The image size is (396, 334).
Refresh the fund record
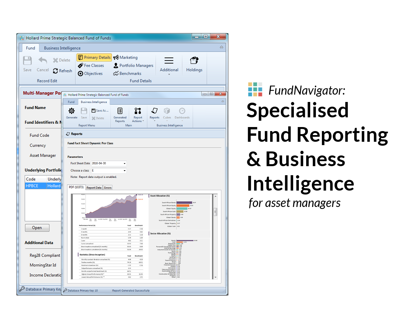pyautogui.click(x=62, y=71)
